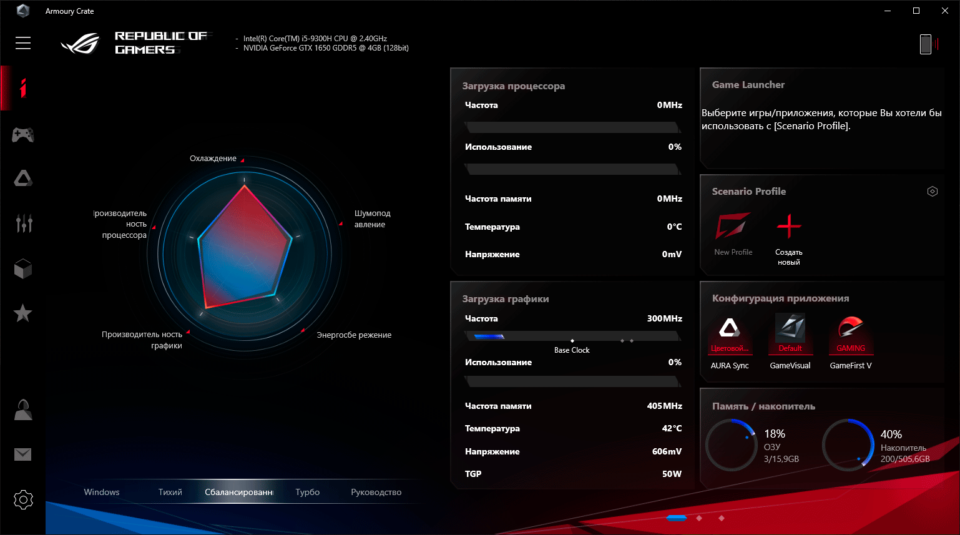Open the sliders Scenario Profiles sidebar icon

[24, 223]
